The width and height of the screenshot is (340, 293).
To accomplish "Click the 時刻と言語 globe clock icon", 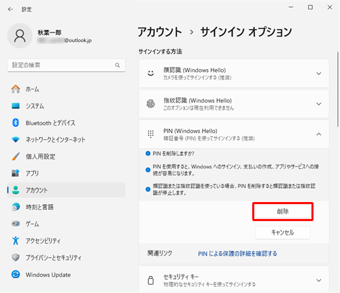I will pos(16,207).
